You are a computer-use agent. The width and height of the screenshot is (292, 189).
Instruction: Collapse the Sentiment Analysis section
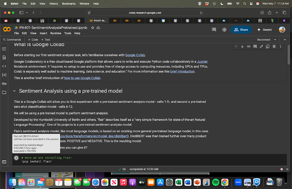pos(14,91)
